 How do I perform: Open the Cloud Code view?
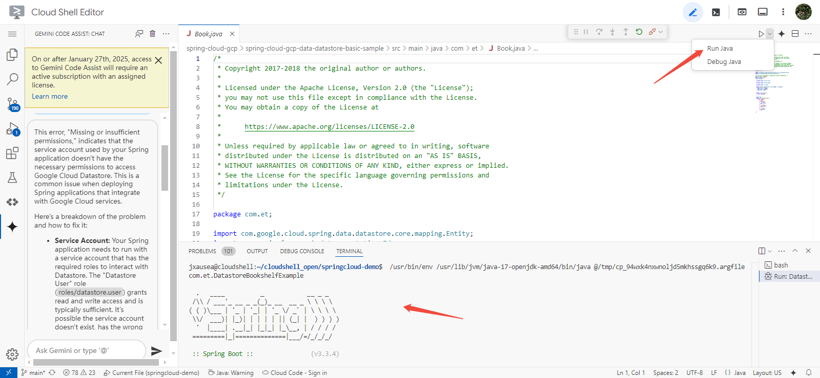point(12,202)
